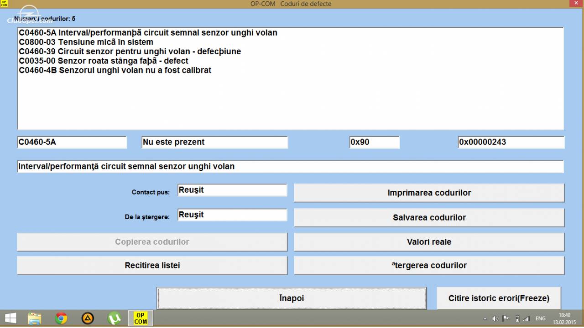Click Recitirea listei button

(152, 266)
